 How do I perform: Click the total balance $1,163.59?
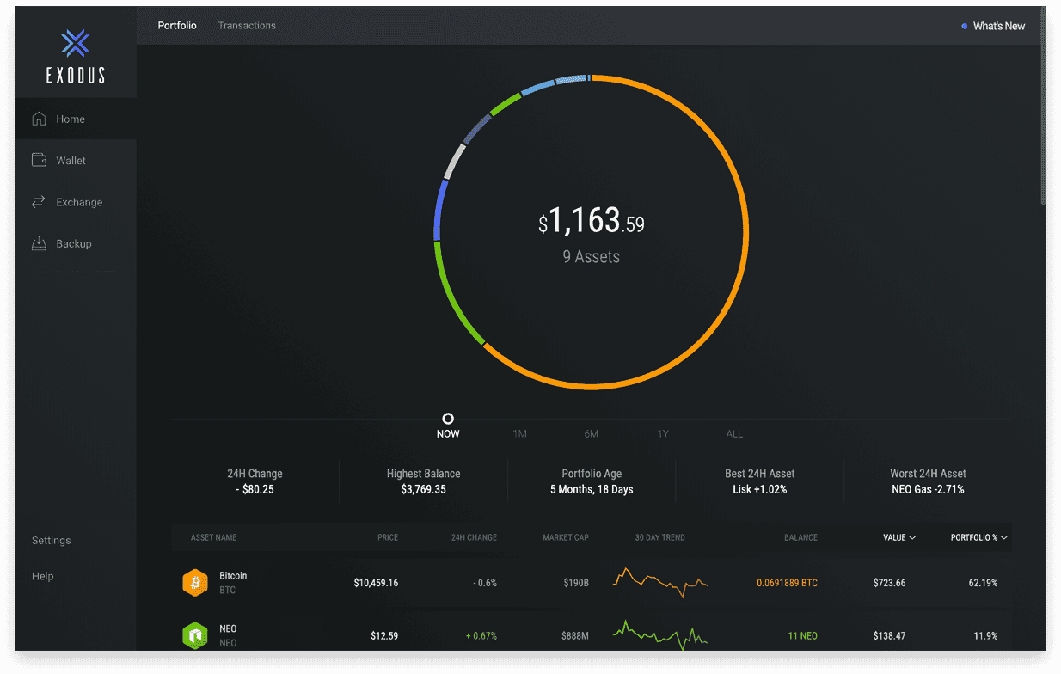(592, 222)
